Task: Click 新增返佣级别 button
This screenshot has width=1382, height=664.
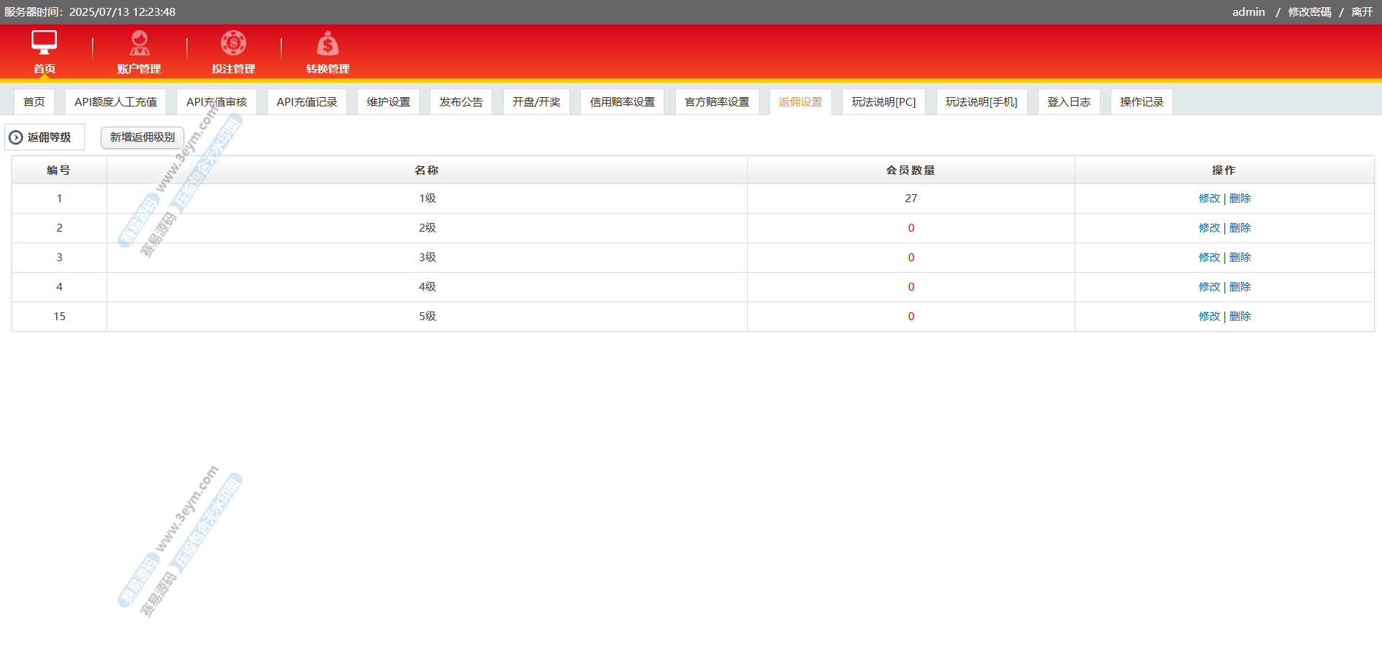Action: point(142,137)
